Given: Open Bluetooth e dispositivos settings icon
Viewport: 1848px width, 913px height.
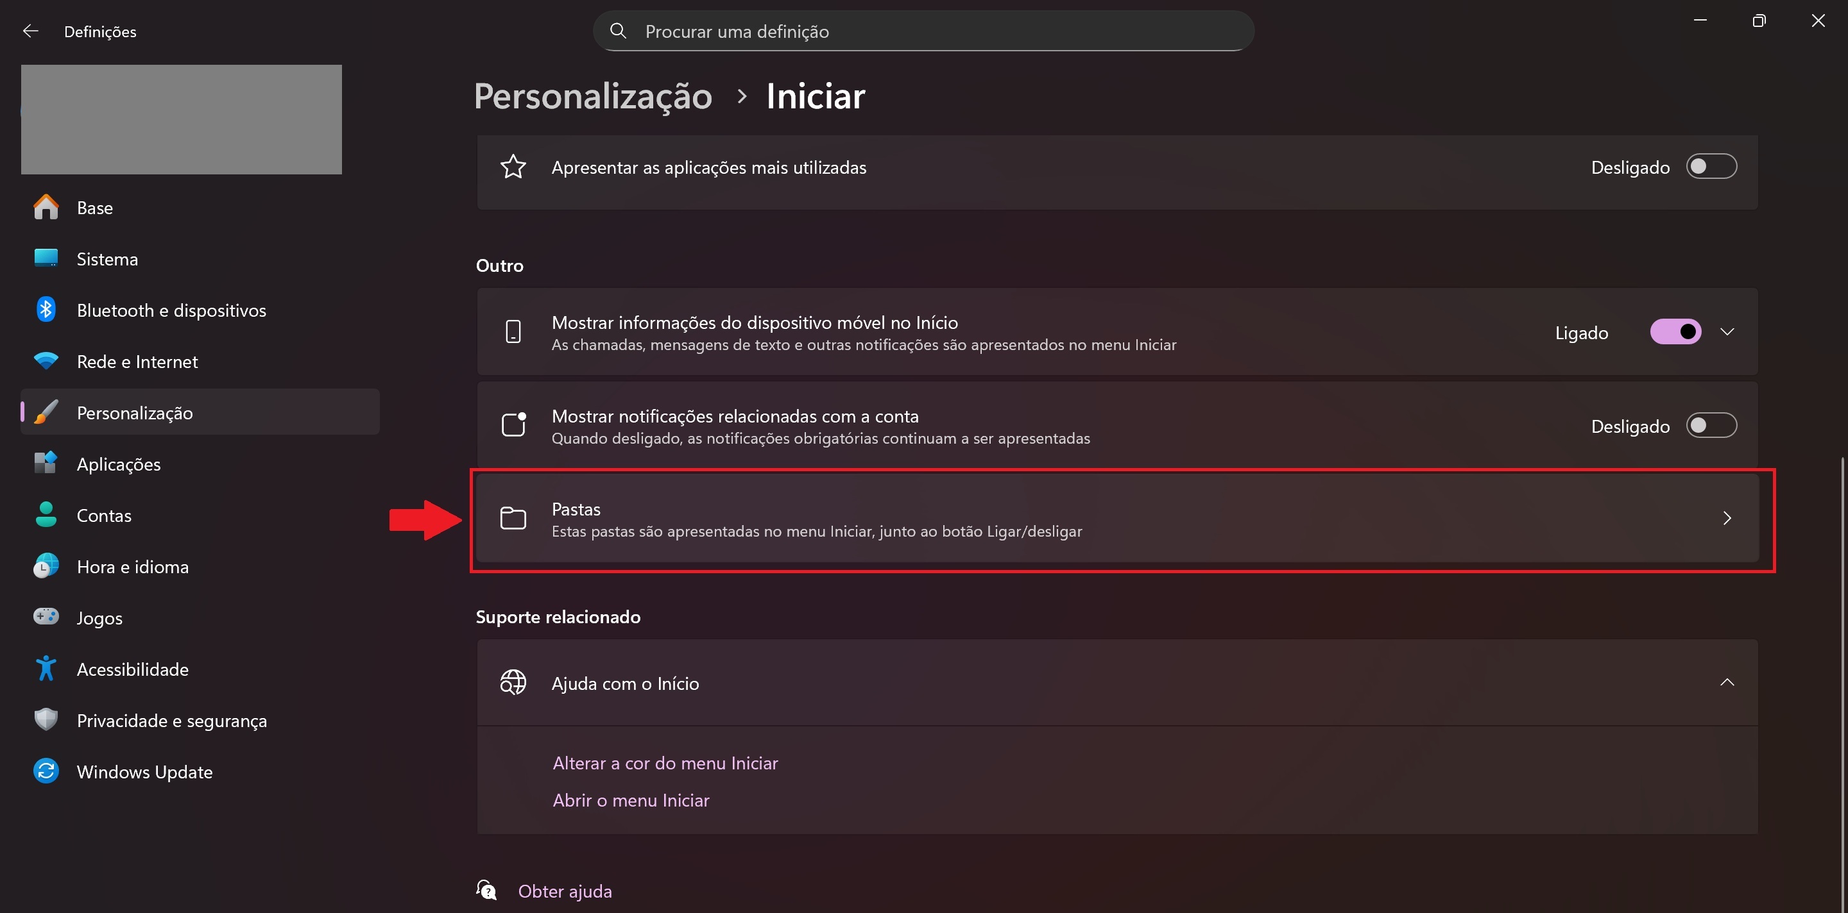Looking at the screenshot, I should pyautogui.click(x=46, y=310).
